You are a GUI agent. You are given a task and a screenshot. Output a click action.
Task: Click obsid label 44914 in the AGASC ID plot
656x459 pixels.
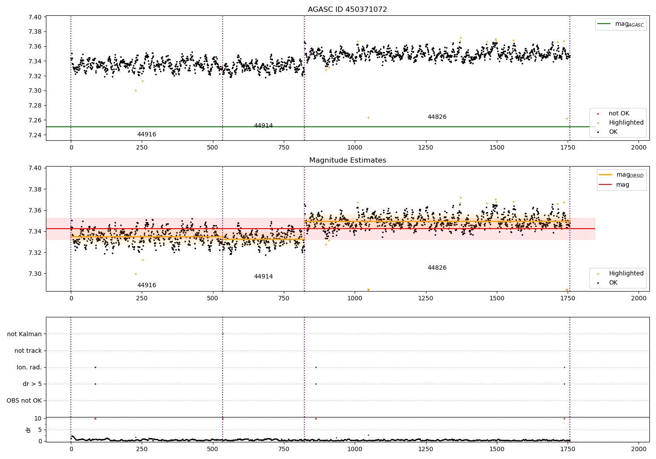263,126
